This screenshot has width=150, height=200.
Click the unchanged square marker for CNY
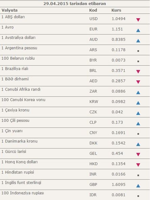pos(138,134)
